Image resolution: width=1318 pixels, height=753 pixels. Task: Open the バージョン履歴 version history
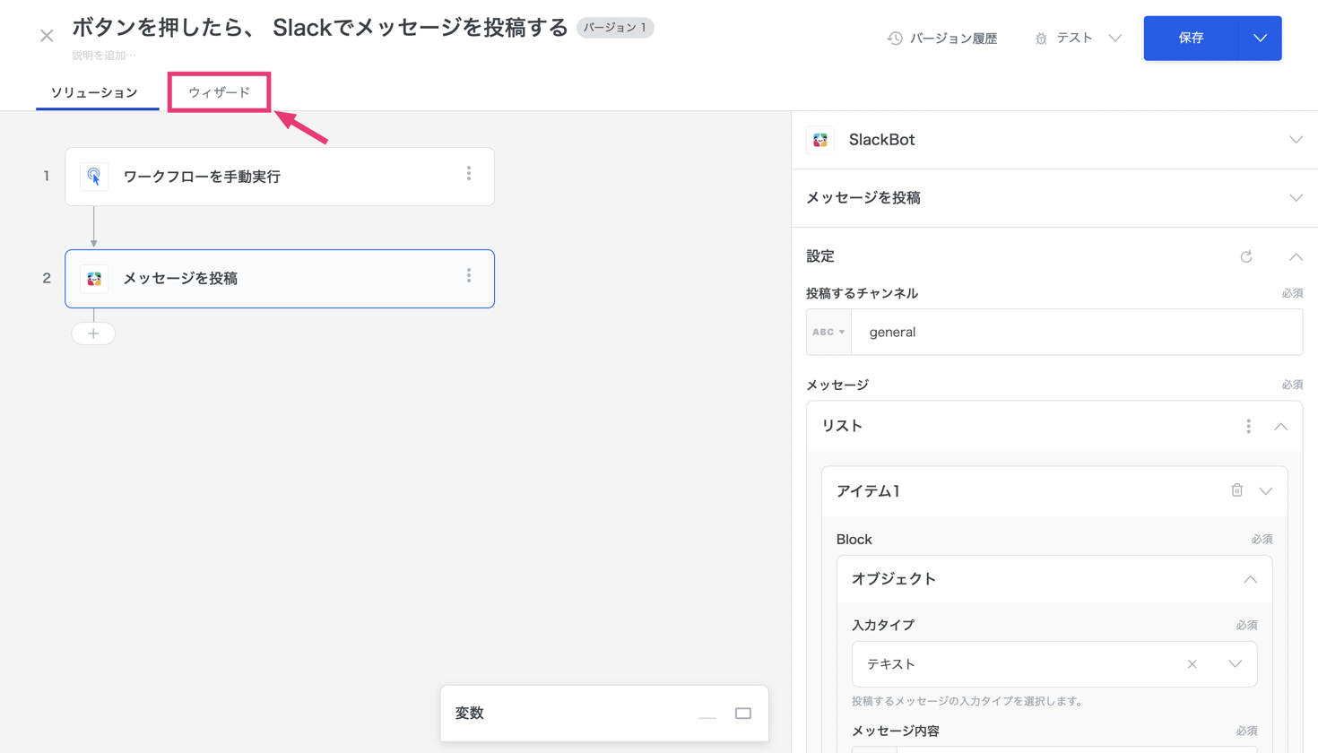pos(942,39)
